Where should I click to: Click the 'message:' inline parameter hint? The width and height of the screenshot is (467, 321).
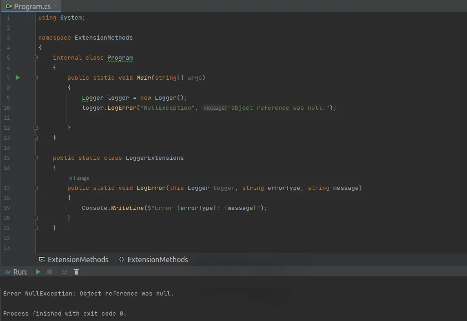point(214,107)
